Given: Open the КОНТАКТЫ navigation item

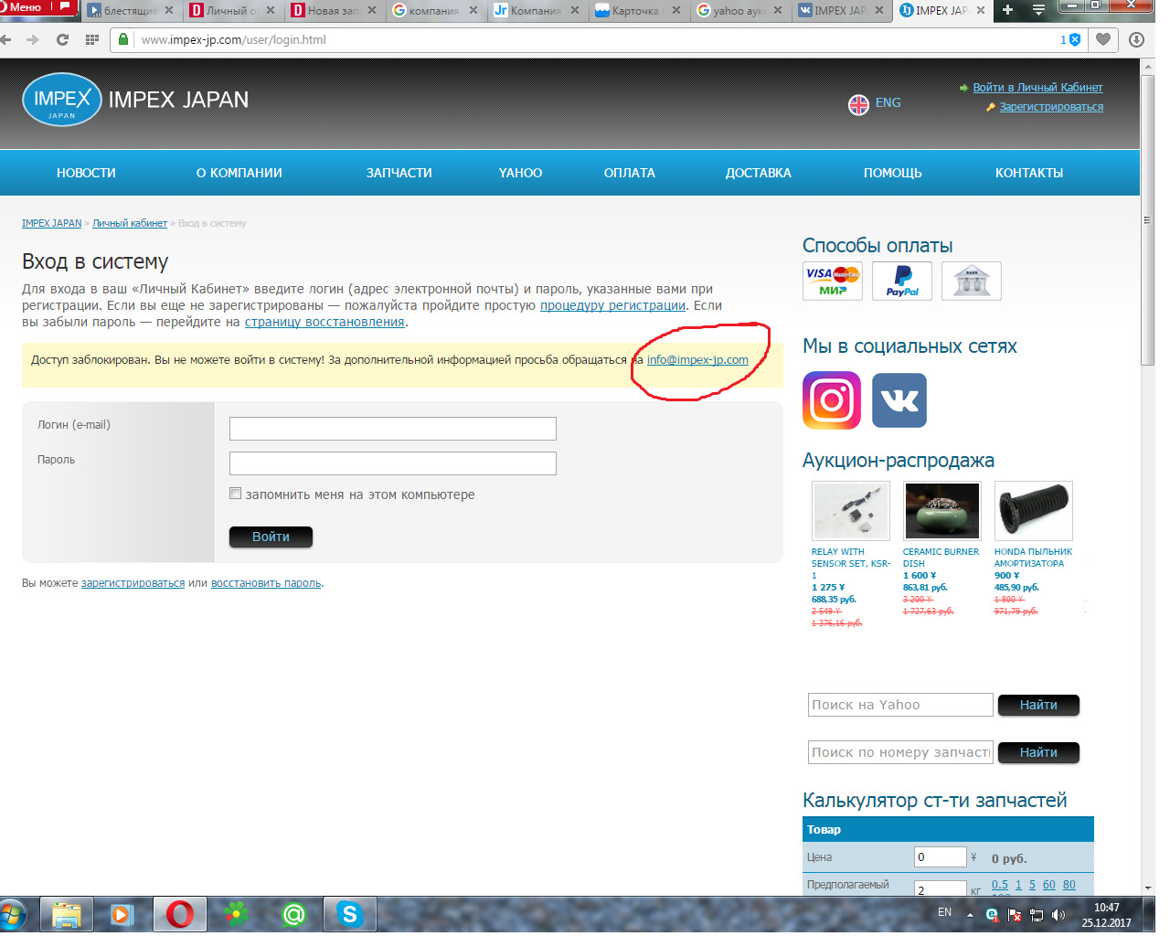Looking at the screenshot, I should [1029, 173].
